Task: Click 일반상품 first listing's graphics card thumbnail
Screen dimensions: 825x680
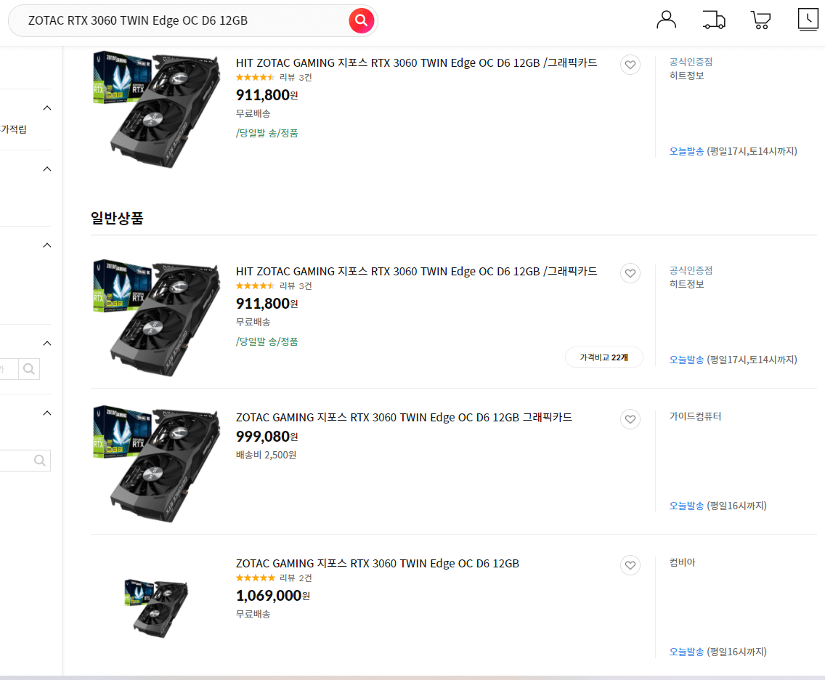Action: coord(156,318)
